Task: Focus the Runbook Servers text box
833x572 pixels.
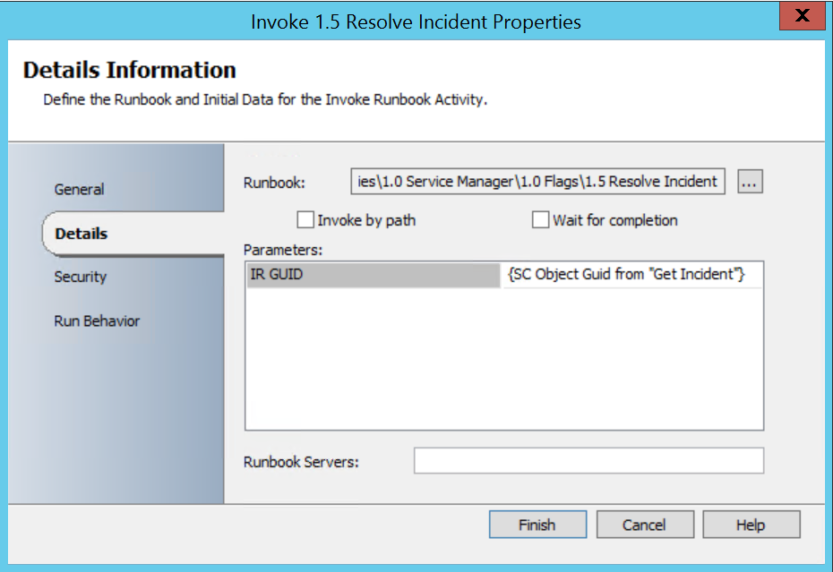Action: coord(588,462)
